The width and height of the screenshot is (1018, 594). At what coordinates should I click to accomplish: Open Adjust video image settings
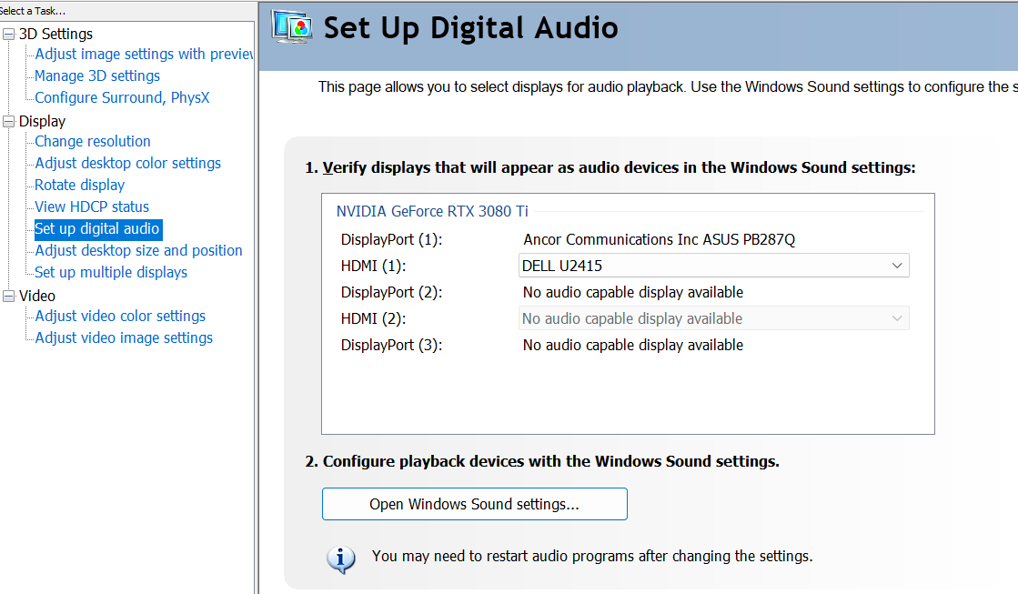124,337
